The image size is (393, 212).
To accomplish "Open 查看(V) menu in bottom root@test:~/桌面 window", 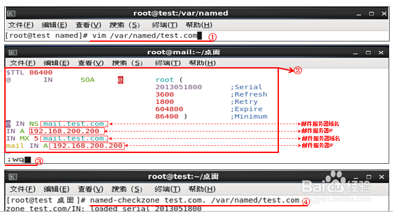I will [x=91, y=189].
